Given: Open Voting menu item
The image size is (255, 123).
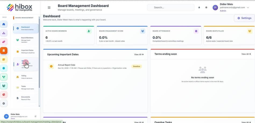Looking at the screenshot, I should point(26,77).
